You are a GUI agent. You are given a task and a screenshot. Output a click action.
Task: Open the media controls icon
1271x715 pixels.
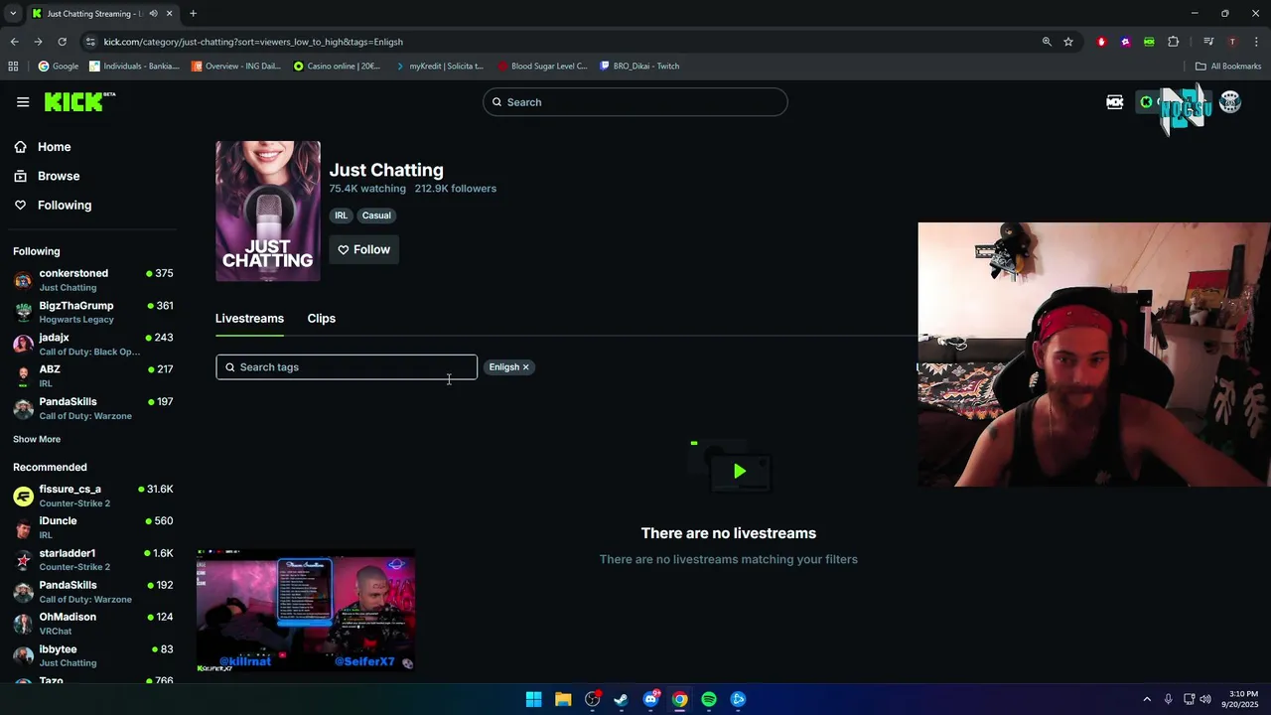tap(1208, 42)
